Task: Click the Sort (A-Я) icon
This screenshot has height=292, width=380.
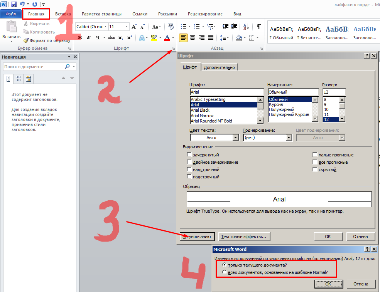Action: point(246,26)
